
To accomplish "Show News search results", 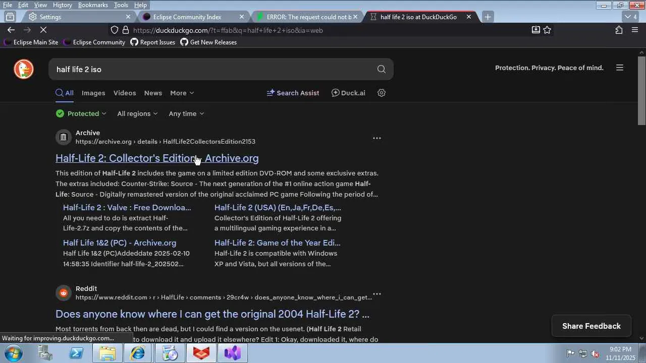I will 153,93.
